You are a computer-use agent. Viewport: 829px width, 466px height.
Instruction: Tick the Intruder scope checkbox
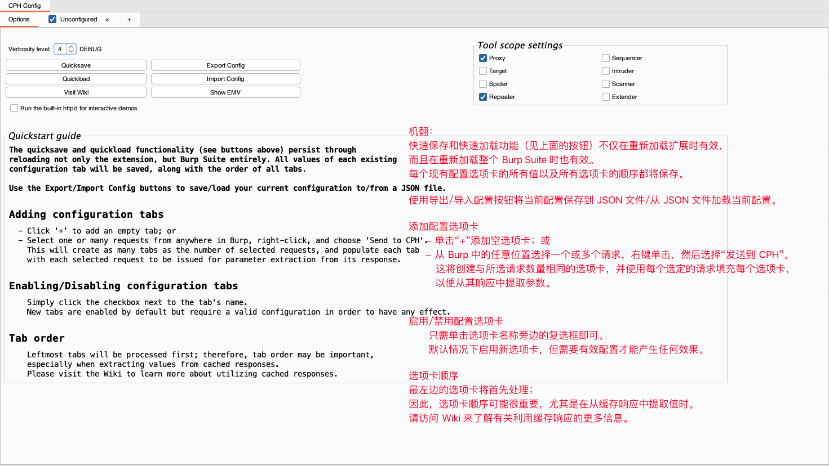[606, 71]
